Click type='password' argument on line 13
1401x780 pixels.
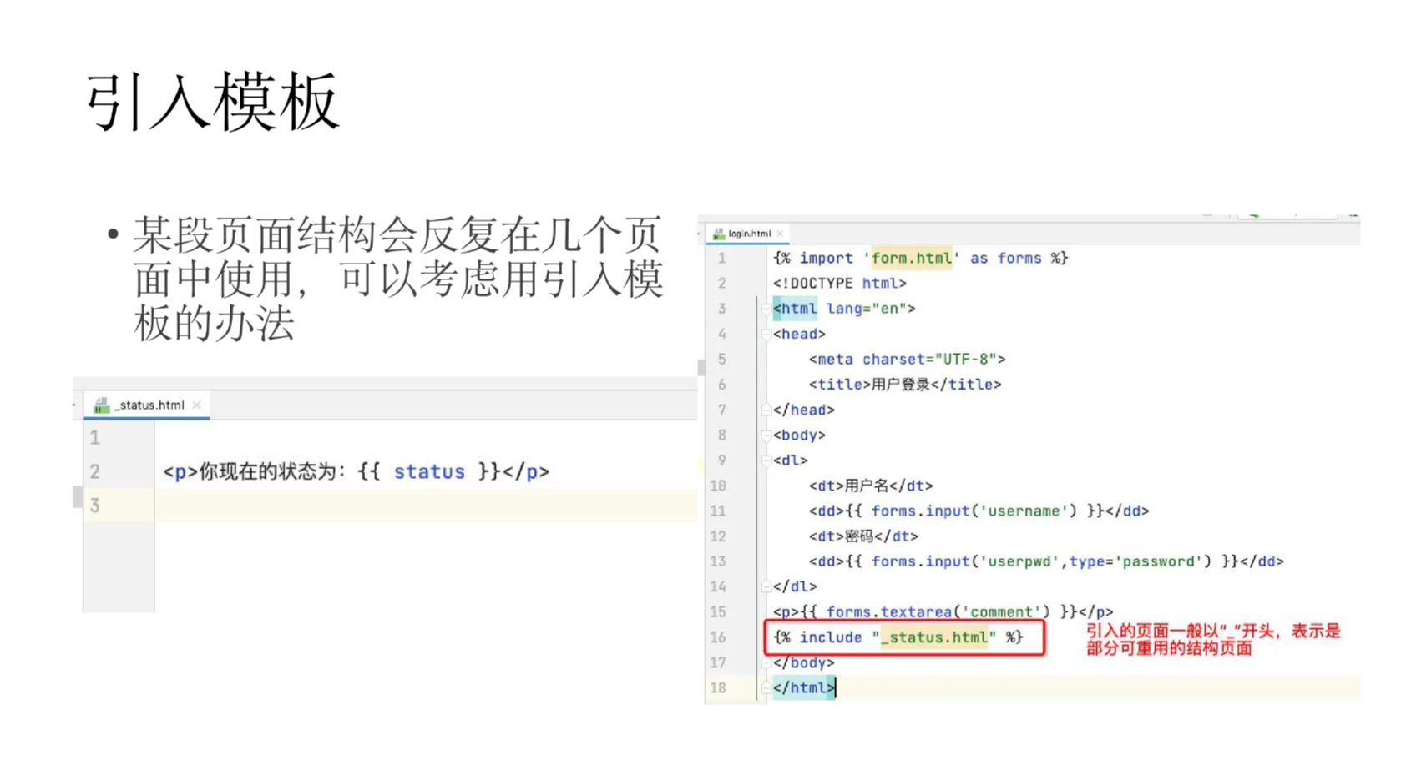point(1135,561)
